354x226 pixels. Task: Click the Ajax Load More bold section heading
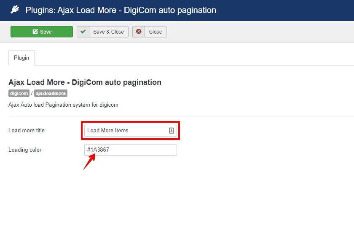(85, 82)
